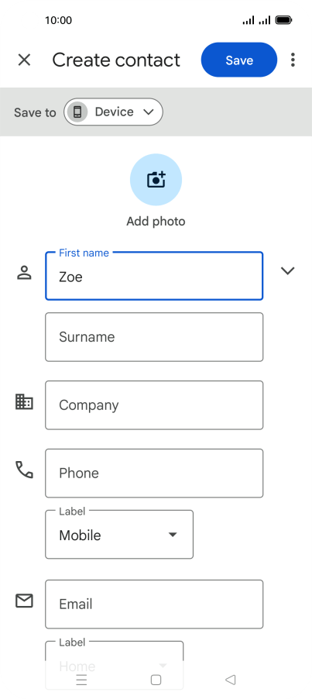The image size is (312, 699).
Task: Tap the phone device icon in Save to
Action: tap(77, 112)
